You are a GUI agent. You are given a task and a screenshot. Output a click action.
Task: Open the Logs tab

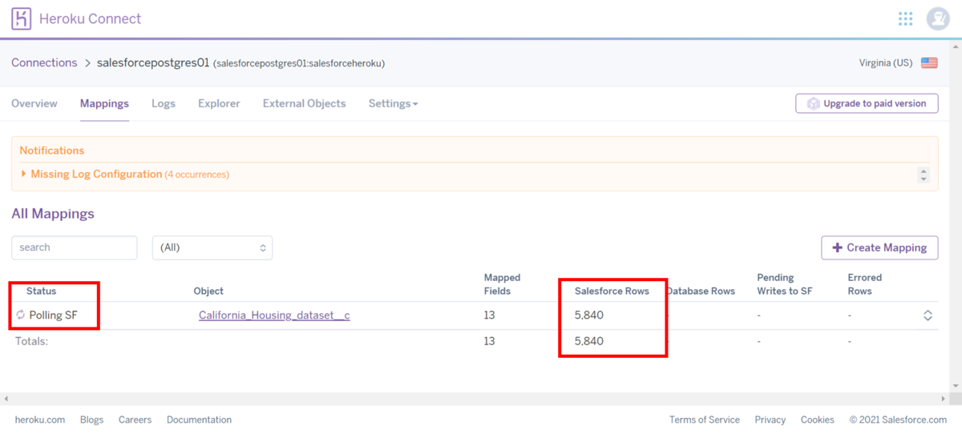pos(164,103)
